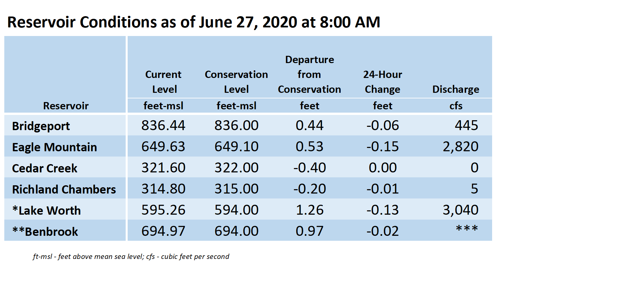The width and height of the screenshot is (632, 286).
Task: Select Lake Worth discharge value 3,040
Action: tap(460, 210)
